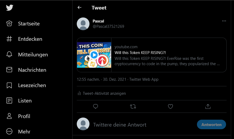The width and height of the screenshot is (234, 139).
Task: Open the 'Will this Token KEEP RISING?!' link
Action: (140, 52)
